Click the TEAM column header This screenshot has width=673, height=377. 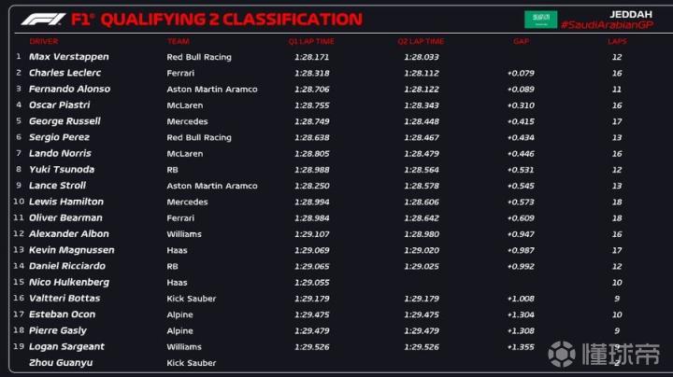(178, 42)
